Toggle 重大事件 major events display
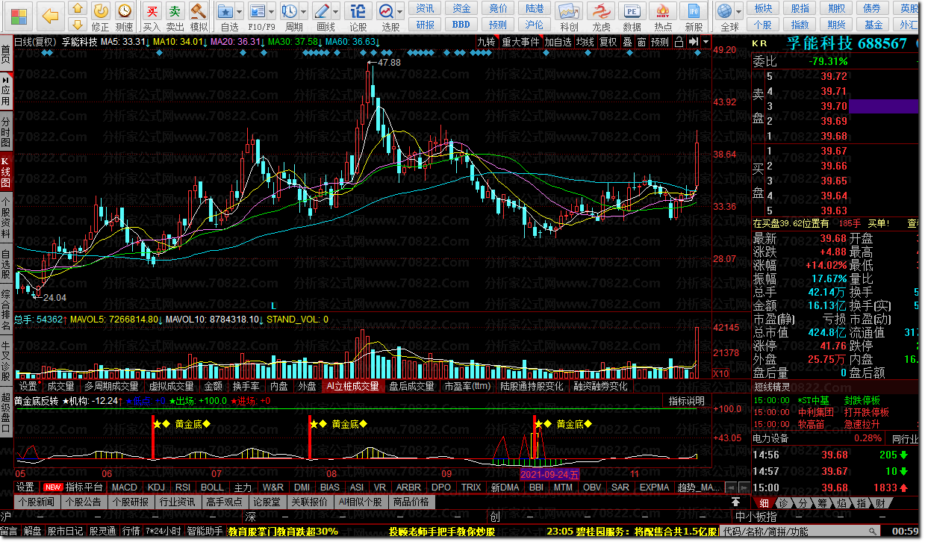The width and height of the screenshot is (925, 542). [520, 42]
